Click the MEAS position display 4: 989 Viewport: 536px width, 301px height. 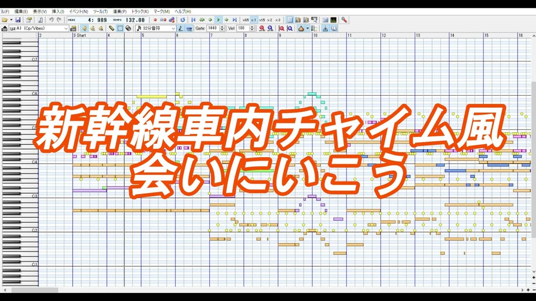click(x=98, y=20)
